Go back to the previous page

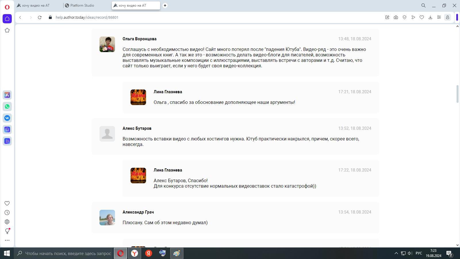[20, 17]
